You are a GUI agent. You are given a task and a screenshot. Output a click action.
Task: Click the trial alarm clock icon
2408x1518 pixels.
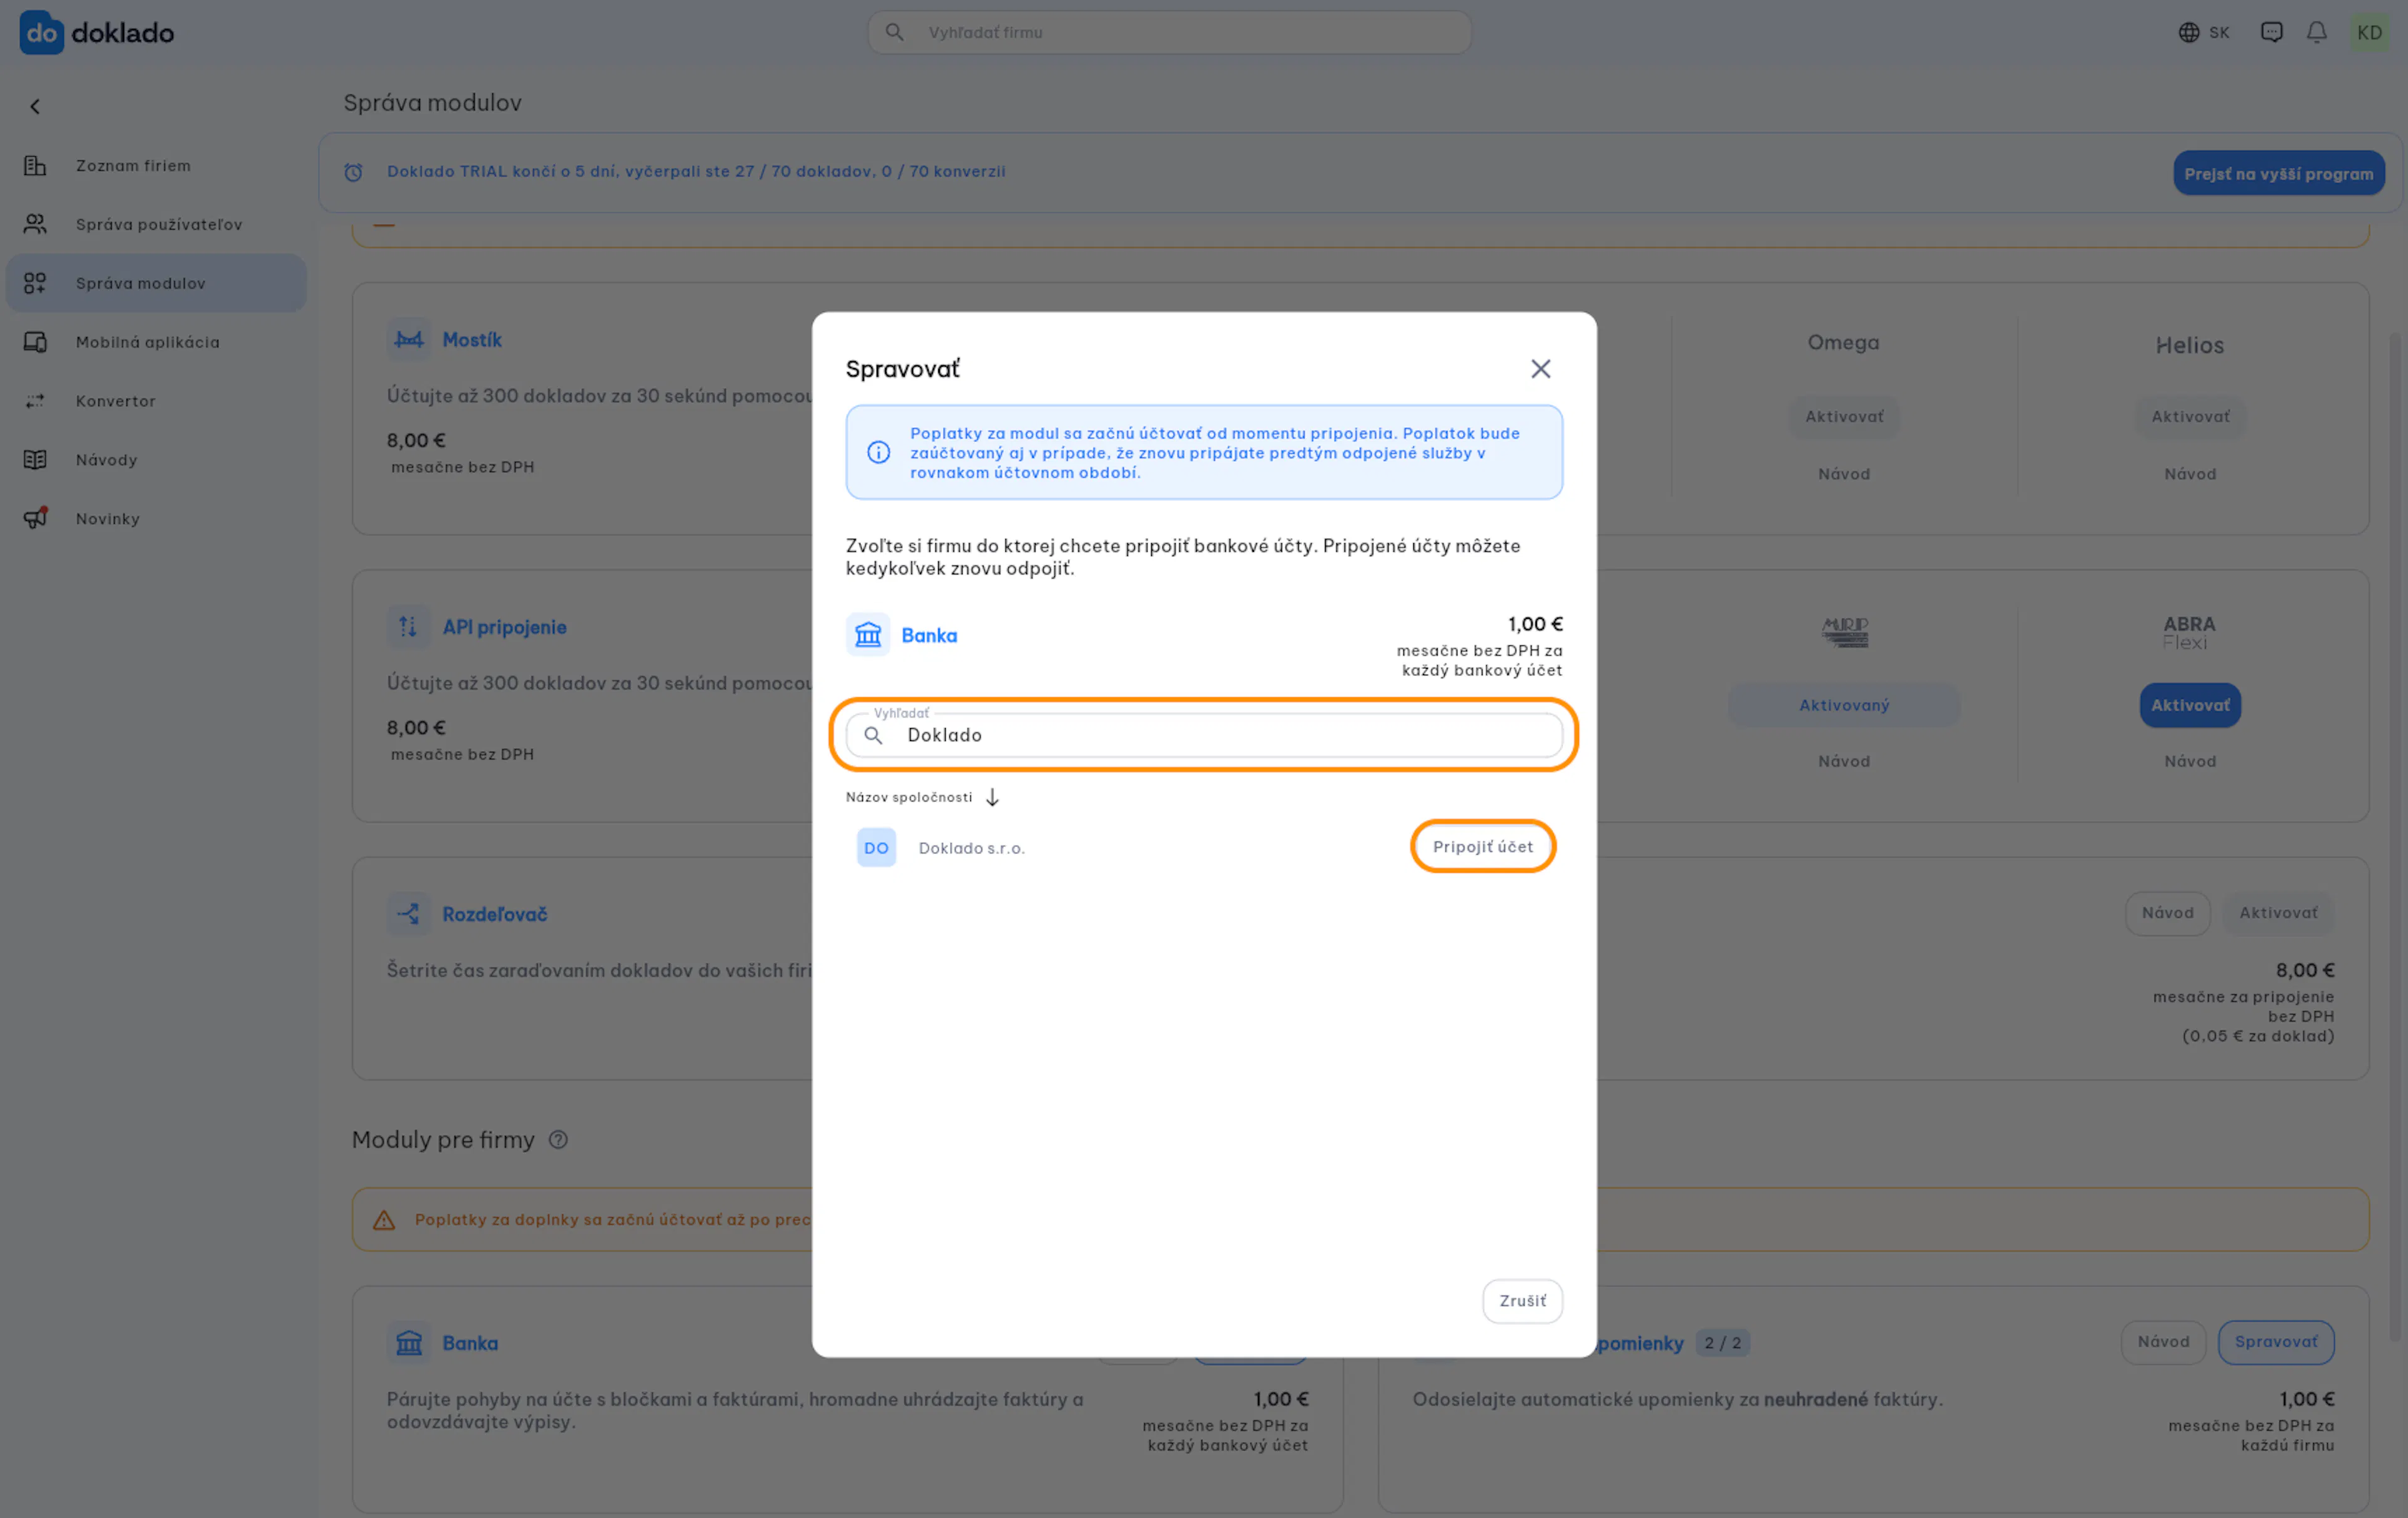[353, 172]
